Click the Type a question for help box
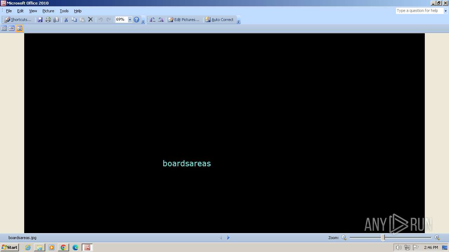The width and height of the screenshot is (449, 252). pyautogui.click(x=420, y=11)
